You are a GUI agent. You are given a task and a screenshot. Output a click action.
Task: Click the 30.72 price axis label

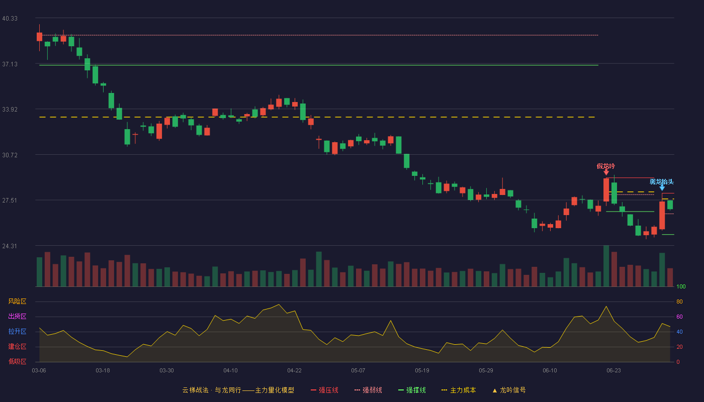click(10, 155)
